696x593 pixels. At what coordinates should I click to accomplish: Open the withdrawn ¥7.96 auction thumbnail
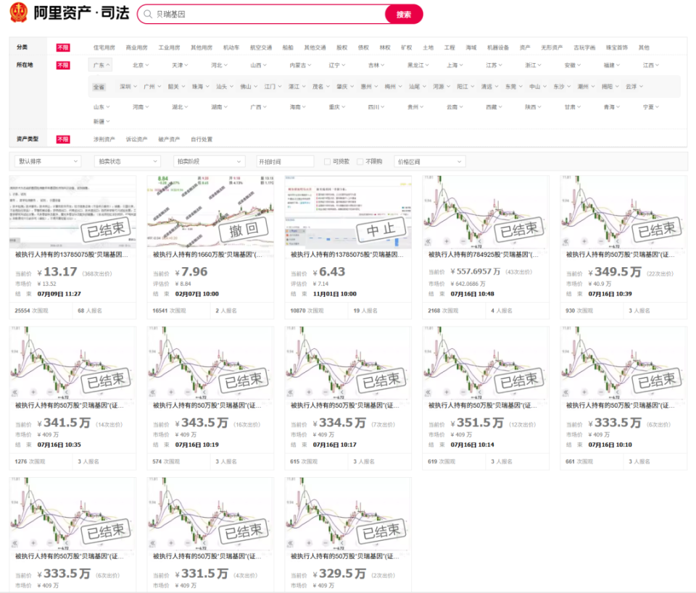pyautogui.click(x=210, y=212)
